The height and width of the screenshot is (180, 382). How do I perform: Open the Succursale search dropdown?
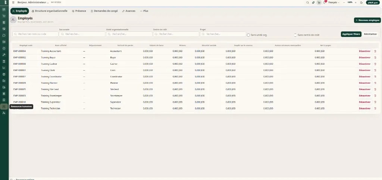82,34
